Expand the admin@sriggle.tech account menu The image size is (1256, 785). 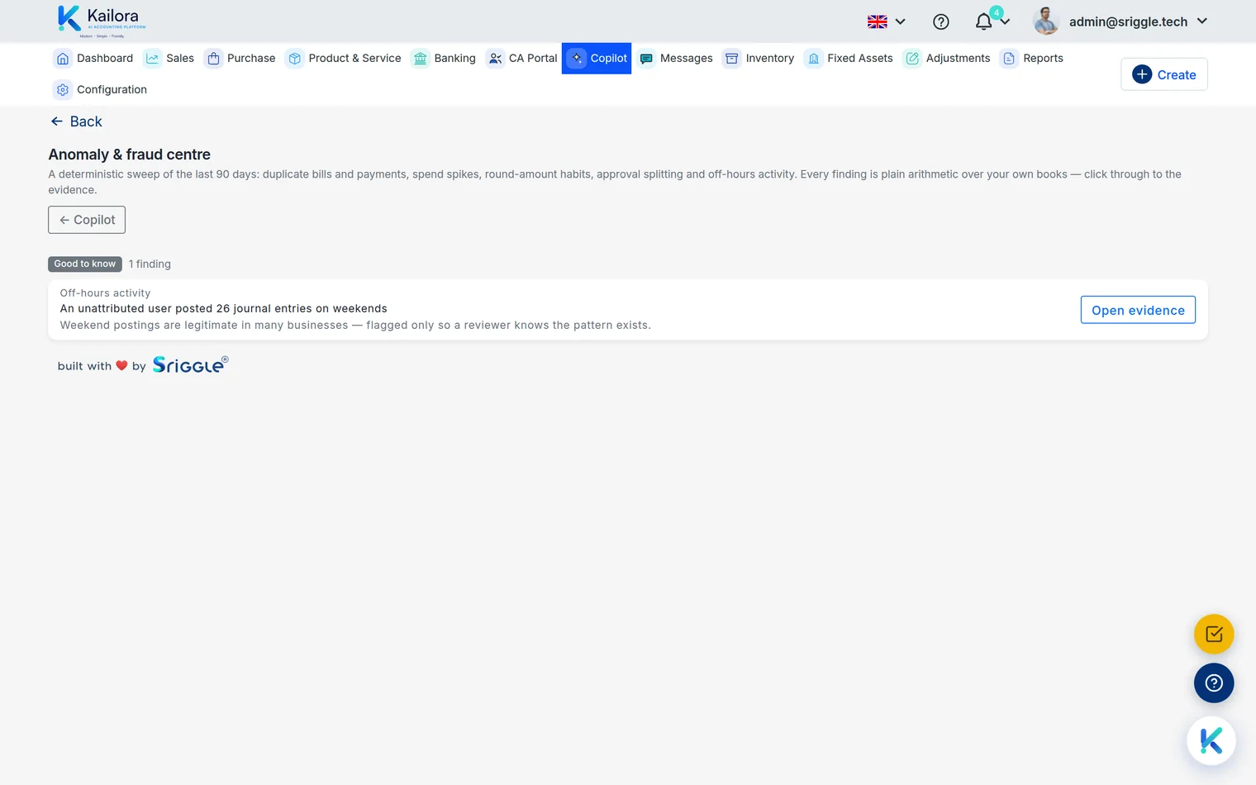[x=1138, y=21]
